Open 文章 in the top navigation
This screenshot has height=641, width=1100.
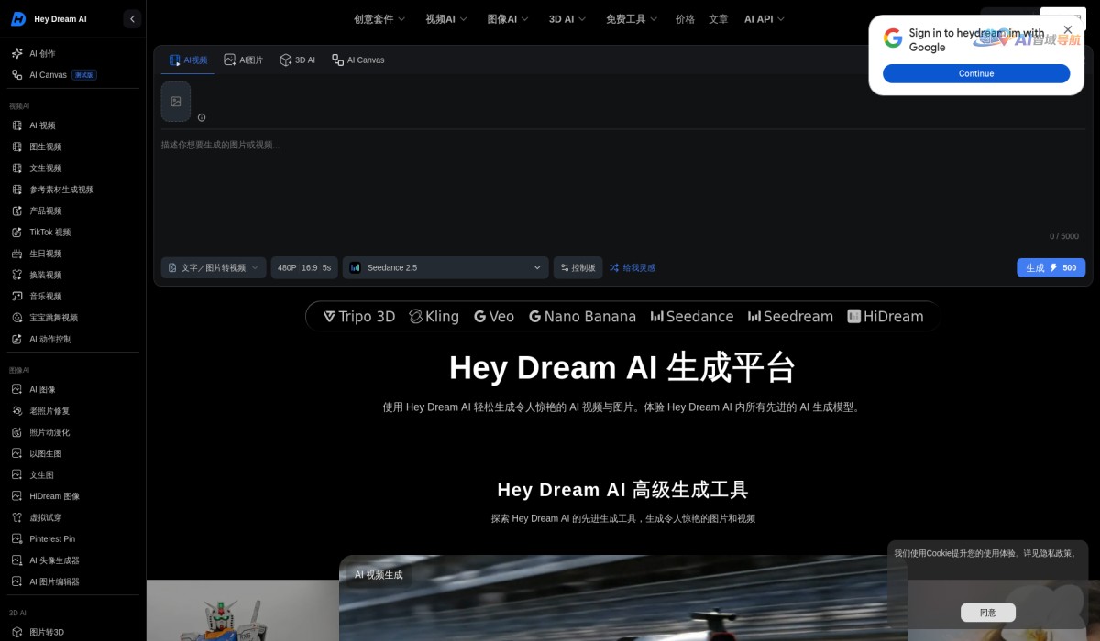[718, 19]
